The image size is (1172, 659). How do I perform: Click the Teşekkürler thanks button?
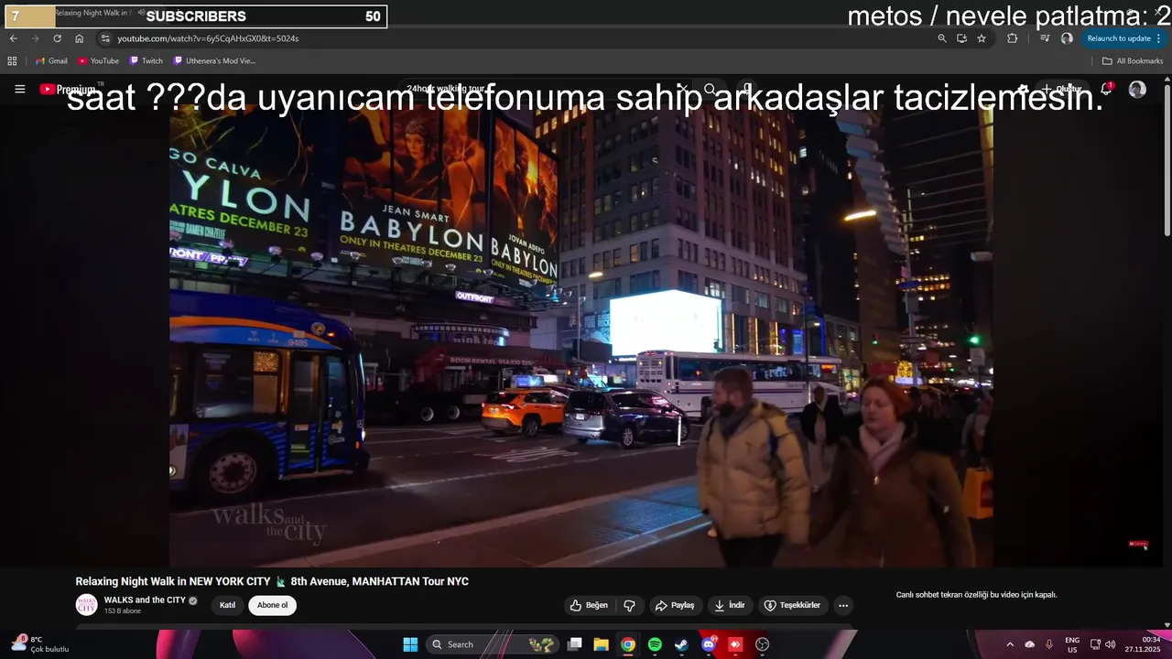[793, 605]
